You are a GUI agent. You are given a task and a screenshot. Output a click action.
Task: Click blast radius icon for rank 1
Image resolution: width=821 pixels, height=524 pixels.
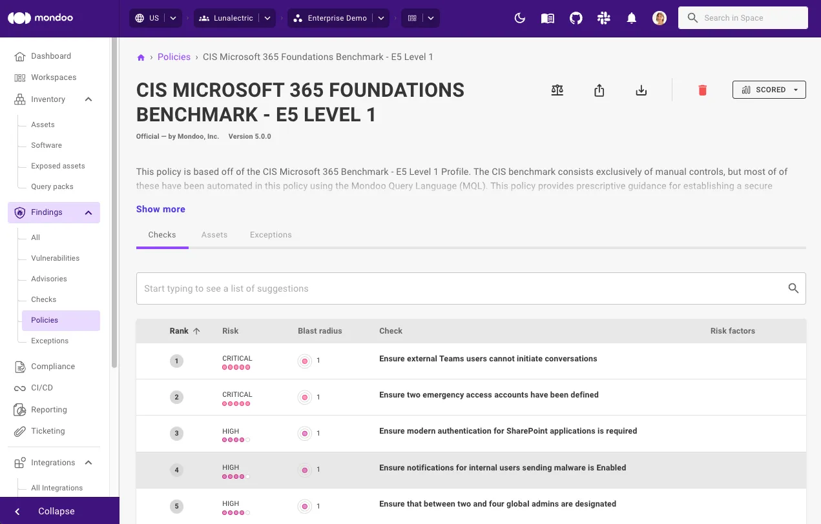pos(305,361)
